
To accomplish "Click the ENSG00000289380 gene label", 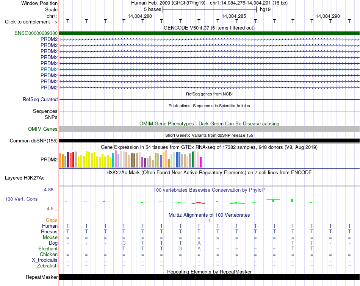I will (x=36, y=33).
